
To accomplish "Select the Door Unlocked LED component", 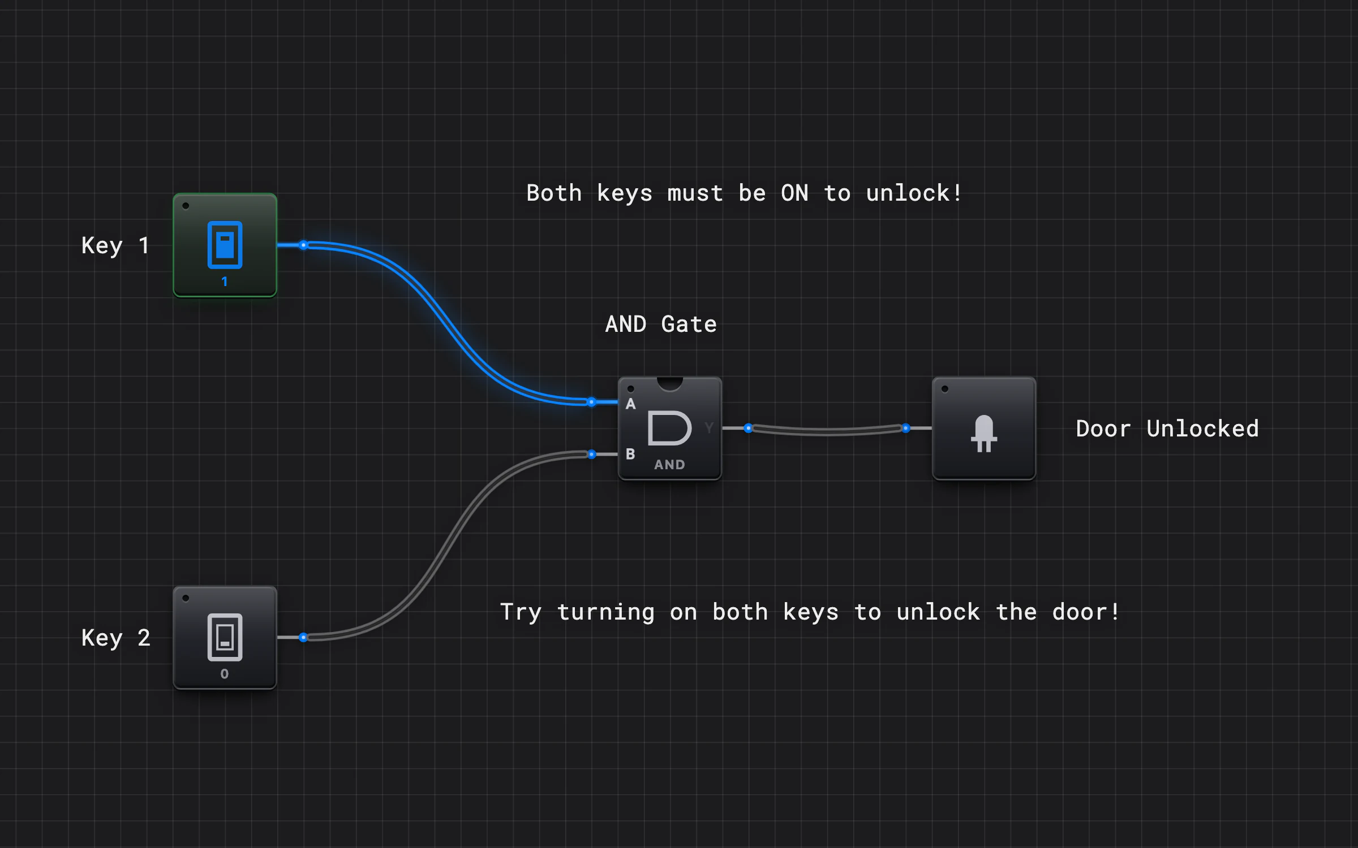I will pyautogui.click(x=984, y=429).
